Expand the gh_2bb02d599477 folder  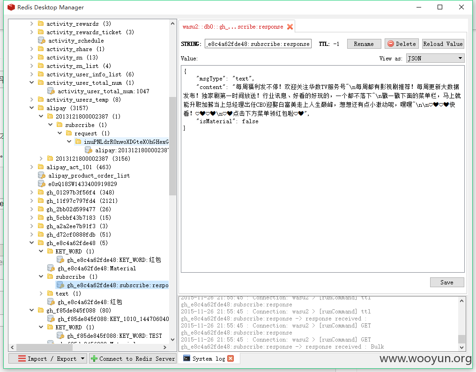(31, 209)
